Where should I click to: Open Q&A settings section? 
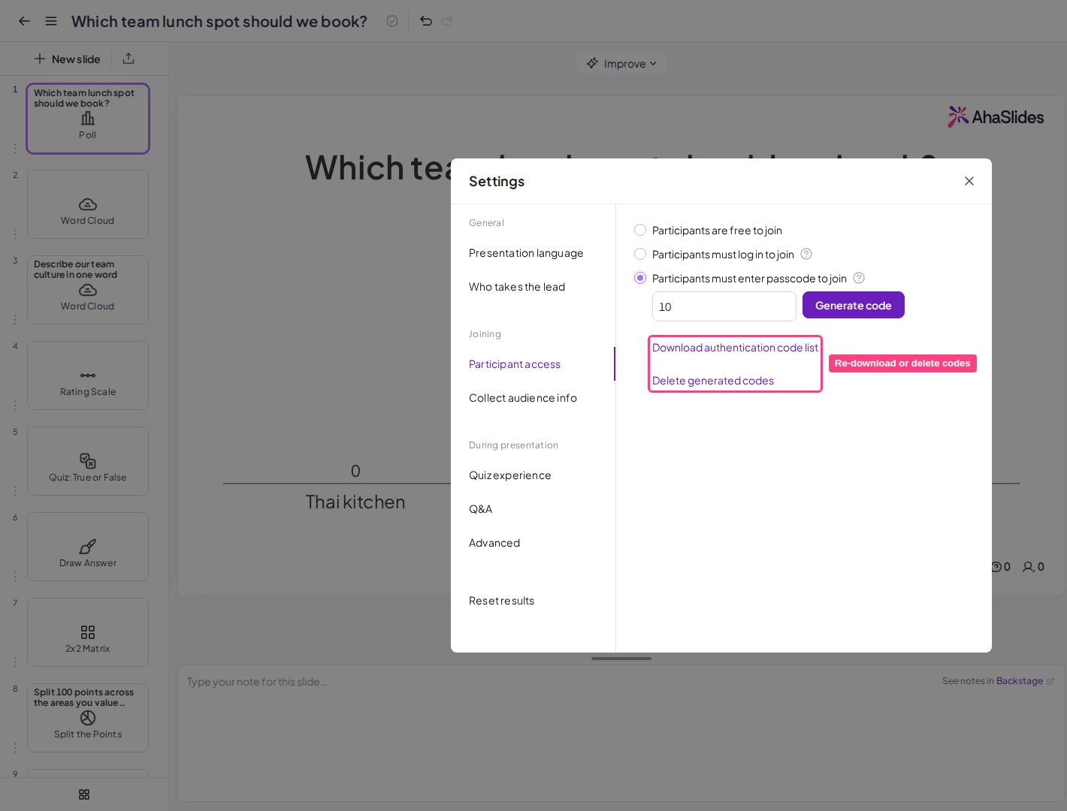[481, 509]
